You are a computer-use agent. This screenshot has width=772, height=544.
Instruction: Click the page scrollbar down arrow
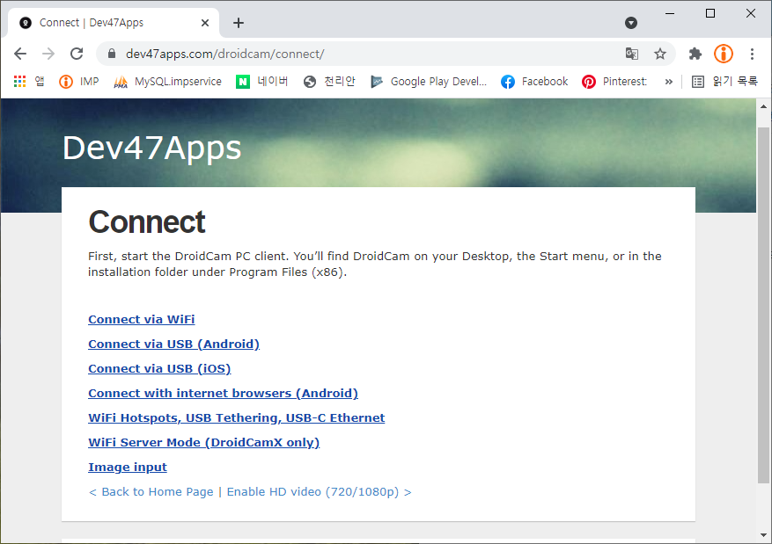pos(763,534)
